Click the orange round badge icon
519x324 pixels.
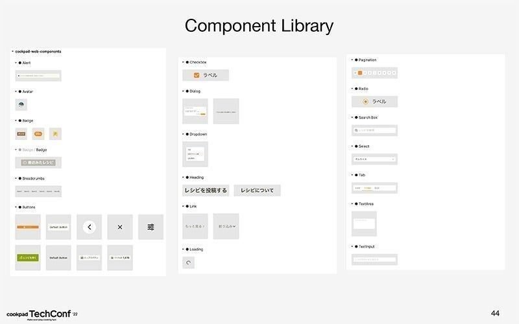coord(38,134)
